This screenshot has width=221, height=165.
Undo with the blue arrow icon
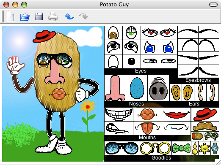click(x=69, y=16)
